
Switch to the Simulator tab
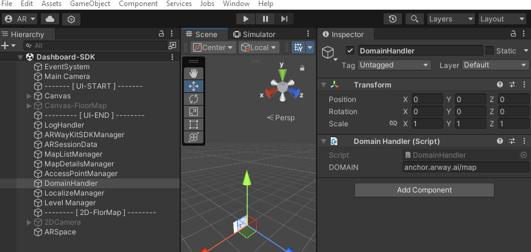[x=255, y=35]
